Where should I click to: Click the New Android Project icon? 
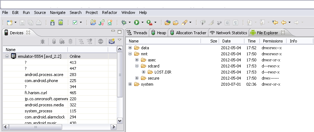pyautogui.click(x=93, y=22)
